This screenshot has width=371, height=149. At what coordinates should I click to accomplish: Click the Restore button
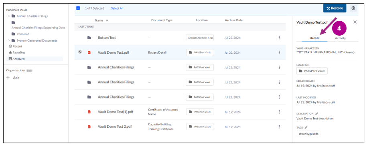(x=335, y=8)
